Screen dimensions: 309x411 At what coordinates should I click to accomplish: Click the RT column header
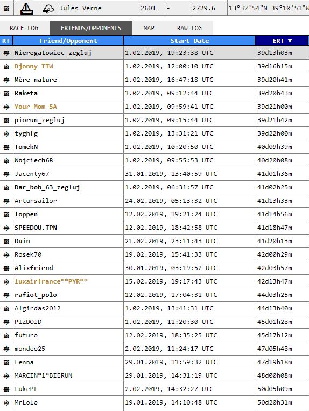(6, 41)
